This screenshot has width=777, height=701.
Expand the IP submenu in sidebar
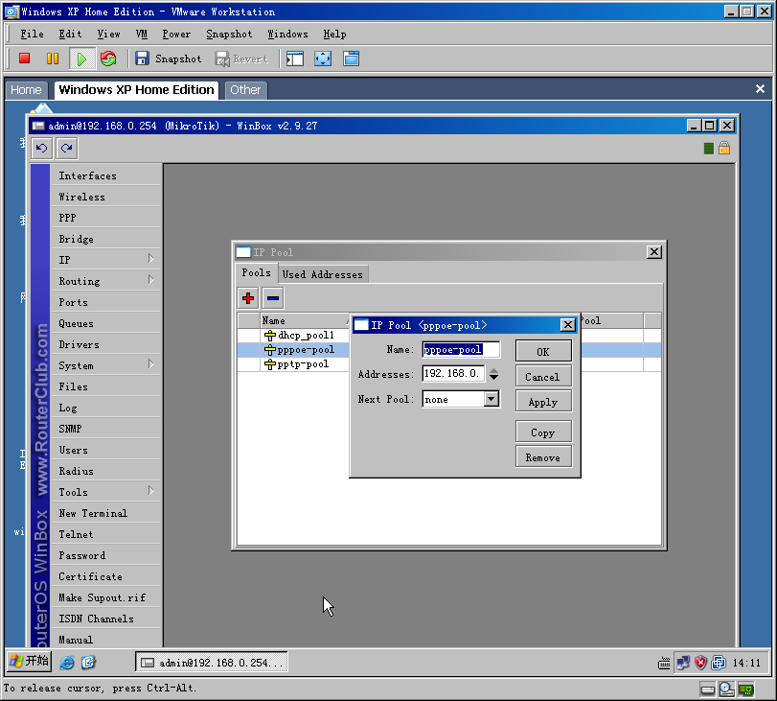pos(151,259)
